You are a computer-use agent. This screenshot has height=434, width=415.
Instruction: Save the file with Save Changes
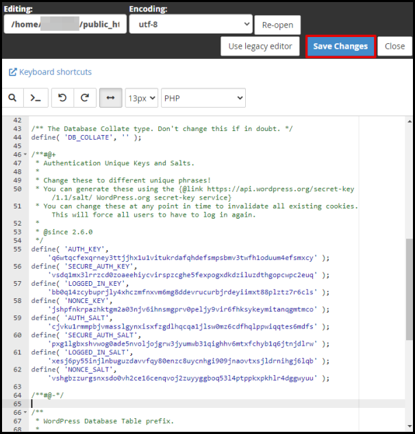340,46
